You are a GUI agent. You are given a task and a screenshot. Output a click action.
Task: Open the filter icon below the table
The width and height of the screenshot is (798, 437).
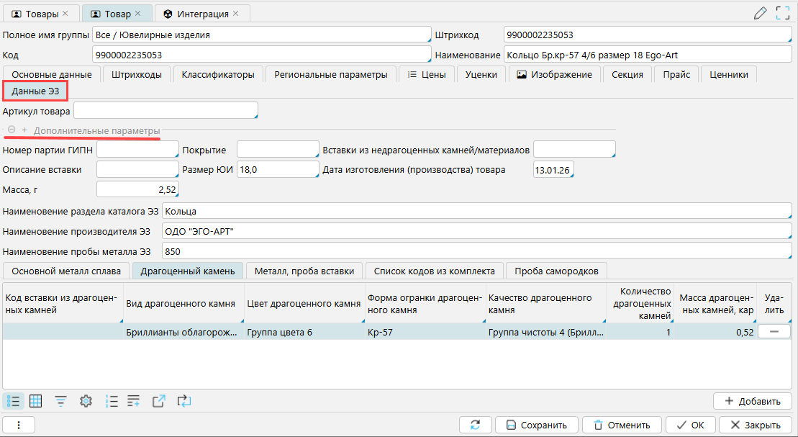click(x=61, y=401)
